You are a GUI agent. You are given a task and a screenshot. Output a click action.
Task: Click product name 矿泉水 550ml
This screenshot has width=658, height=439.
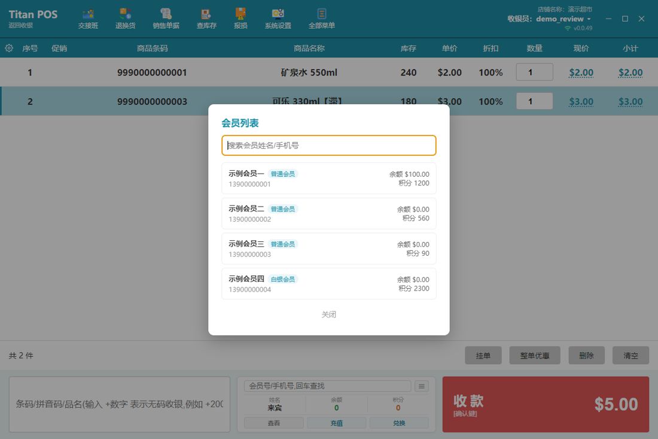pyautogui.click(x=309, y=72)
